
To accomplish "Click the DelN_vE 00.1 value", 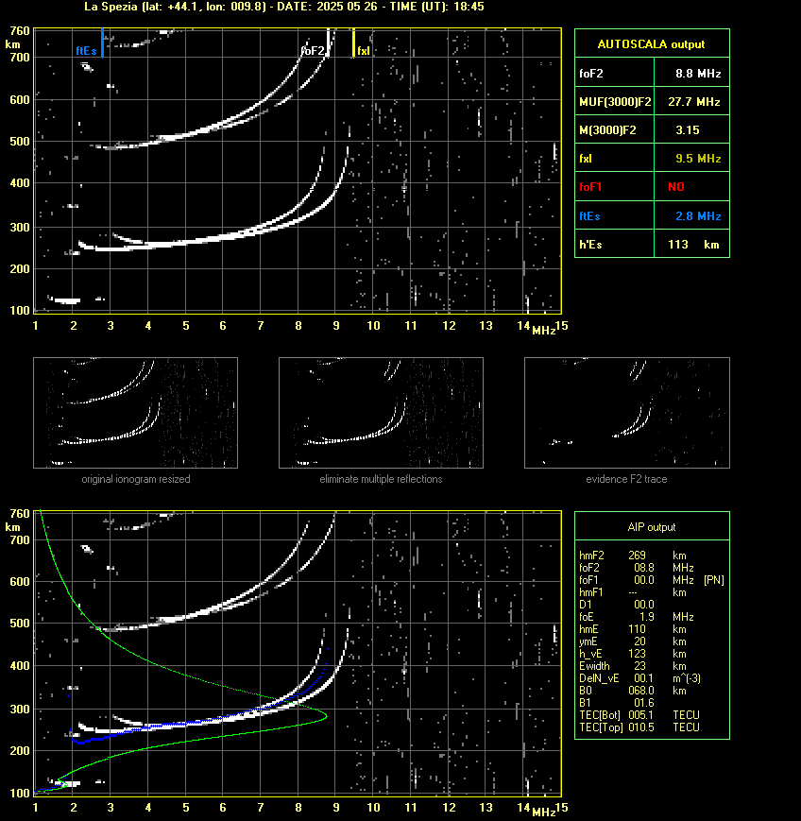I will click(x=644, y=678).
